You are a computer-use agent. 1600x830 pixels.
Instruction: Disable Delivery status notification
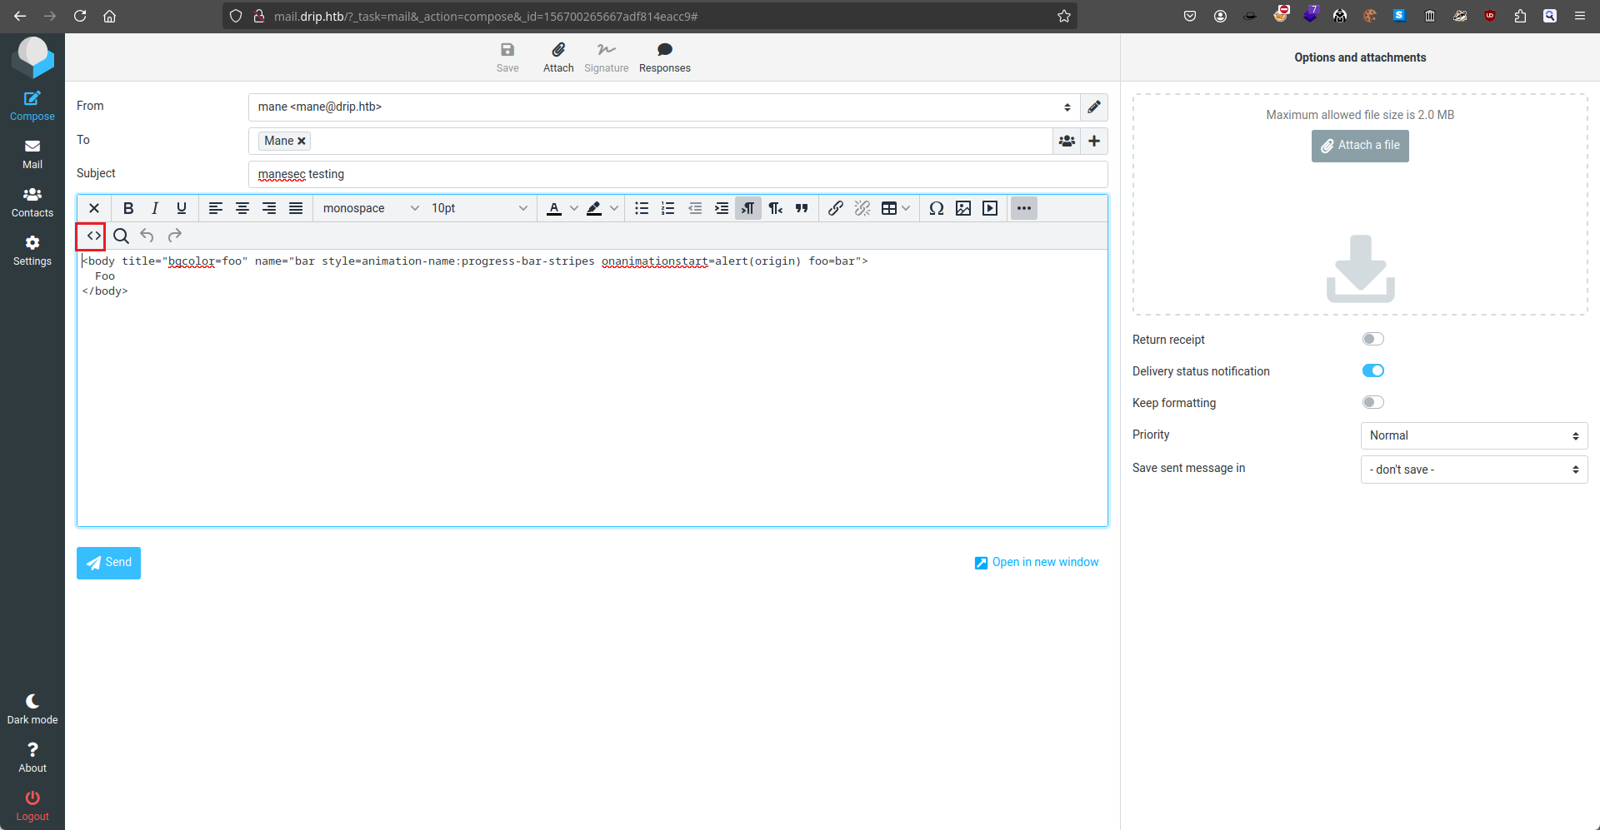1372,370
